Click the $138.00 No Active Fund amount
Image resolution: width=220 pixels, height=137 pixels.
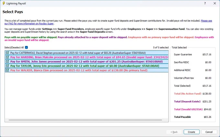(x=207, y=94)
